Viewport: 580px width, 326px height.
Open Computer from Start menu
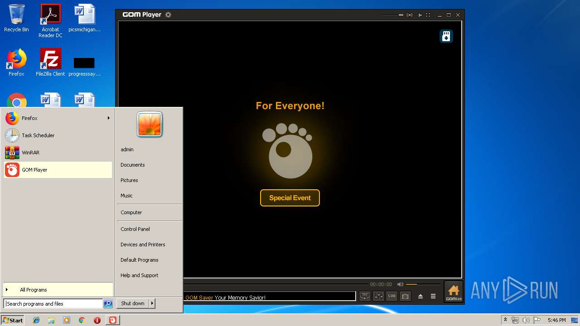pyautogui.click(x=131, y=212)
